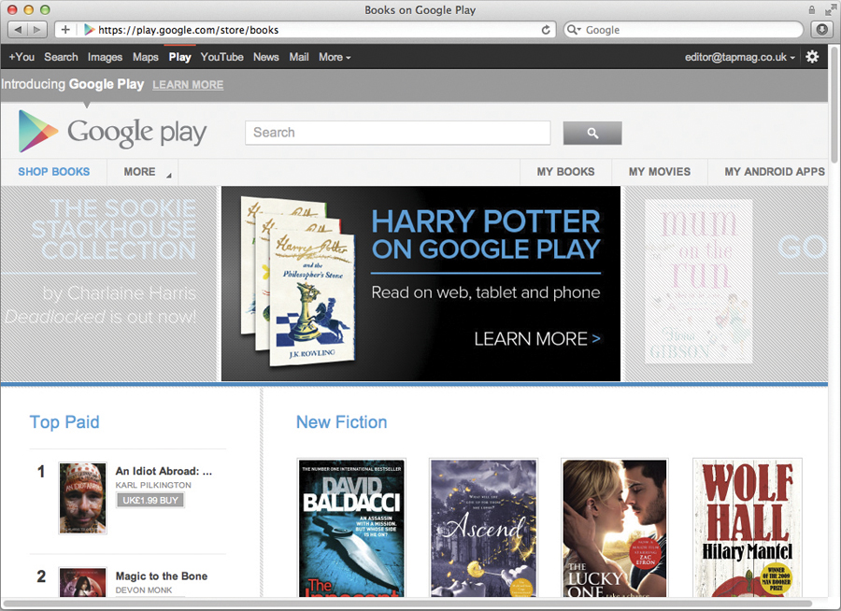The height and width of the screenshot is (611, 841).
Task: Open the MY MOVIES tab
Action: [660, 172]
